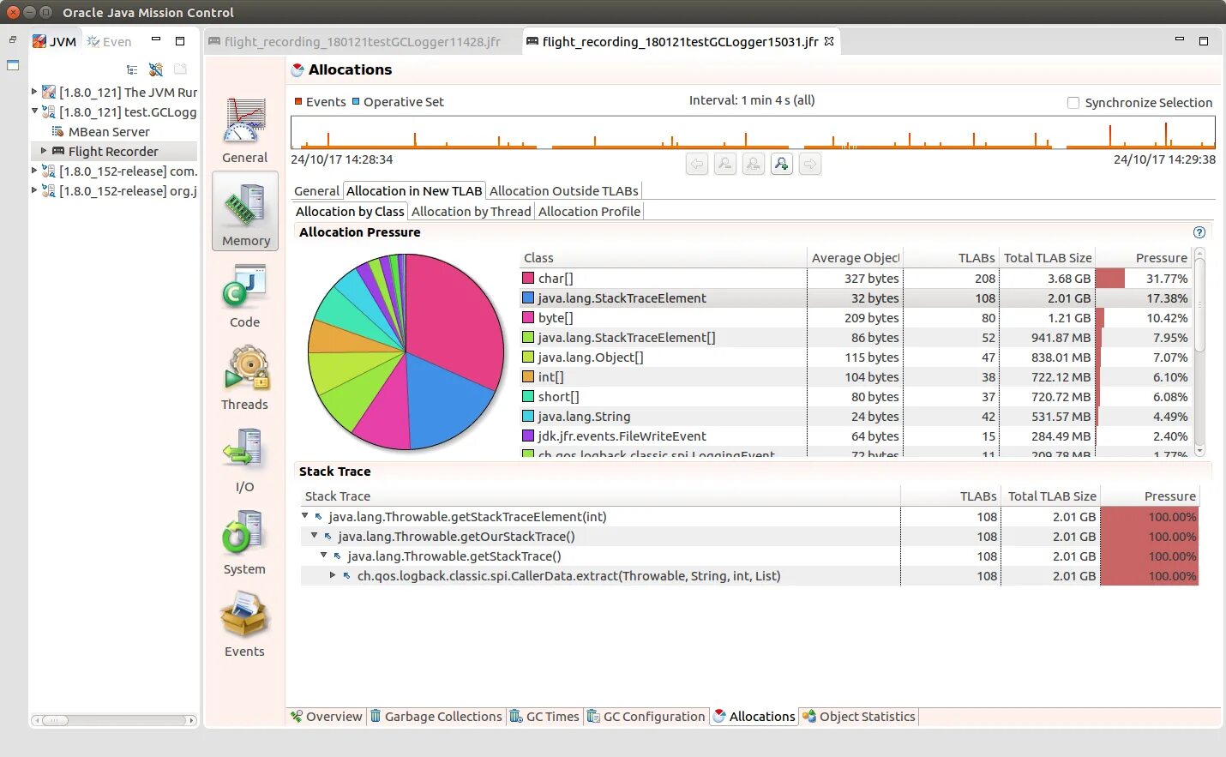The height and width of the screenshot is (757, 1226).
Task: Minimize the editor area
Action: 1180,39
